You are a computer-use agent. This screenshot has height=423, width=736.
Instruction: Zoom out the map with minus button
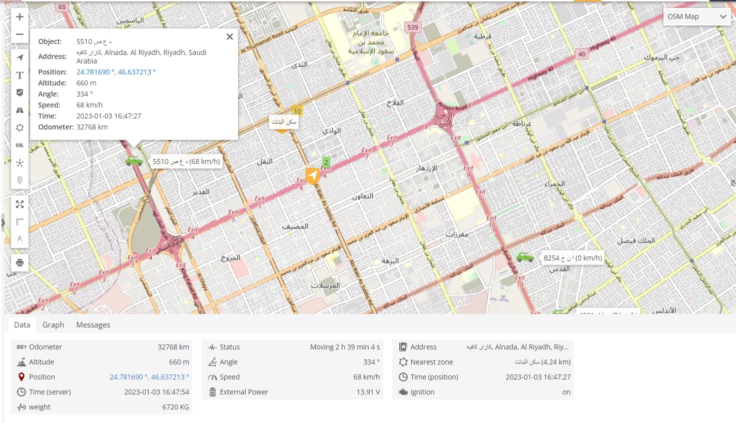(20, 34)
